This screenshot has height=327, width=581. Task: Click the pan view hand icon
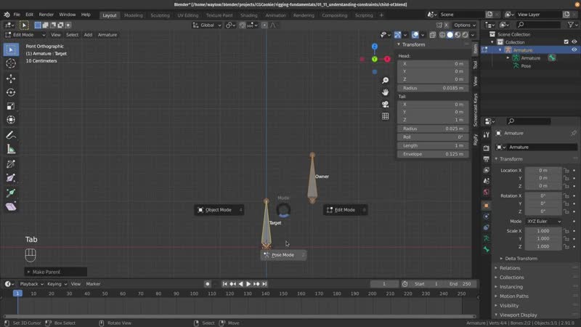click(386, 92)
